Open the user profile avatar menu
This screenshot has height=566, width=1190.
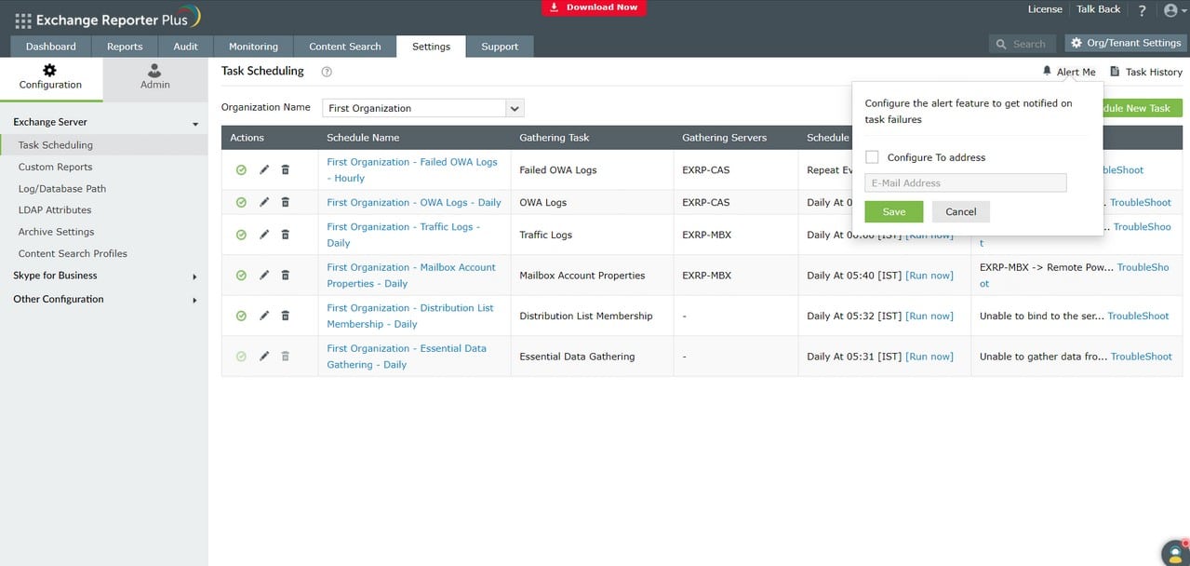point(1170,10)
